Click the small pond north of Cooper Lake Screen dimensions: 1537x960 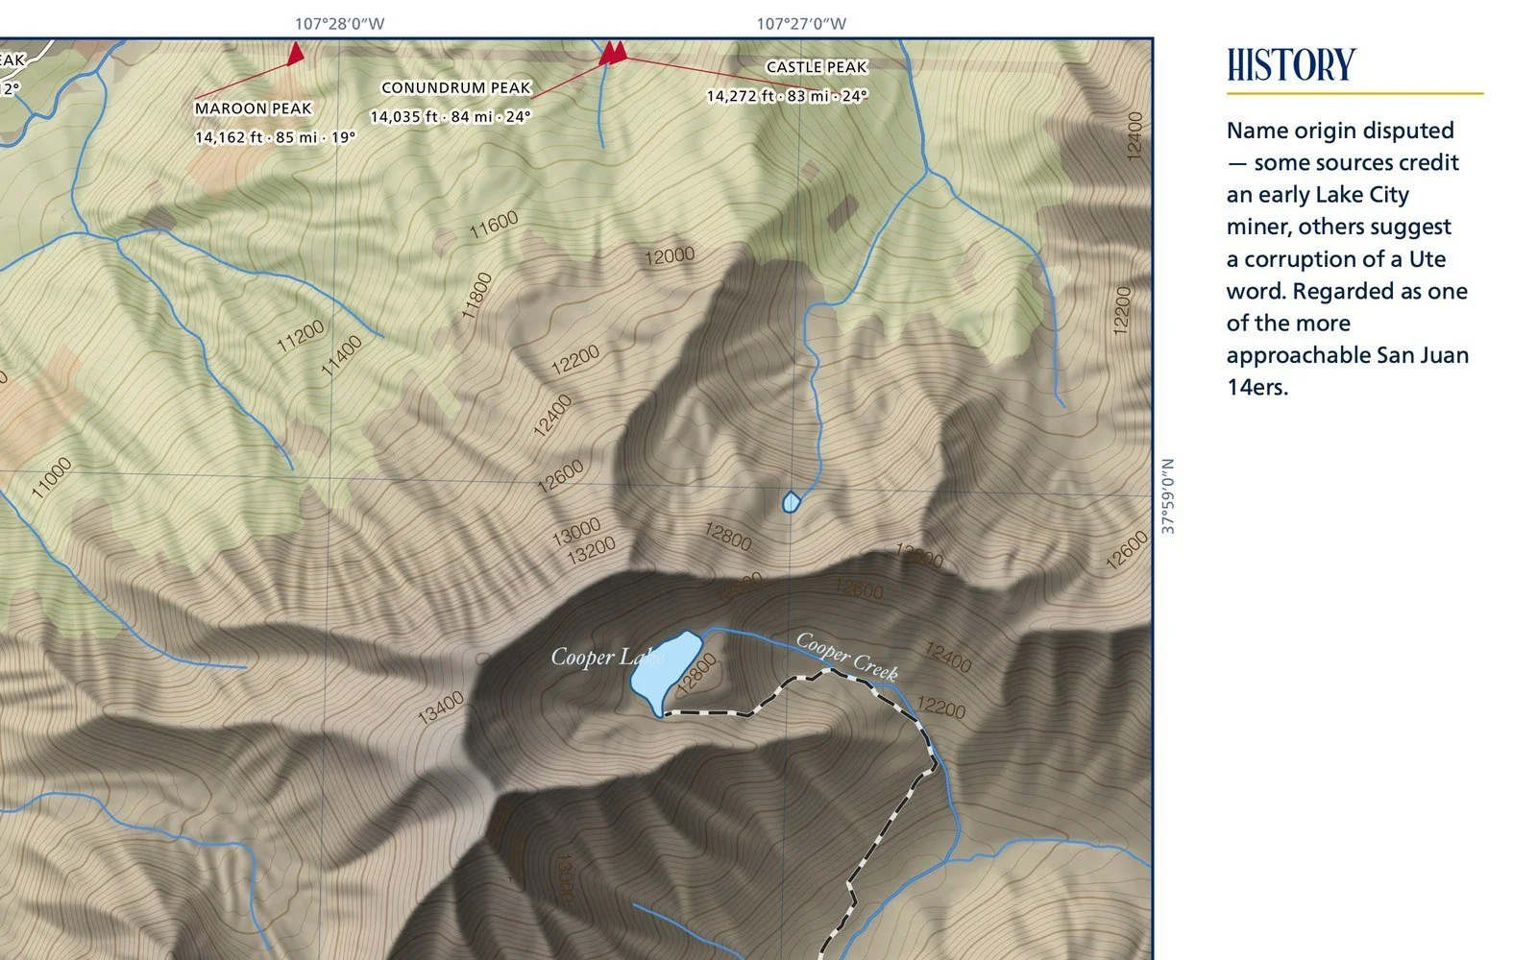[x=791, y=501]
